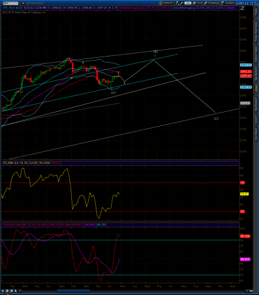Viewport: 259px width, 295px height.
Task: Open the Style menu
Action: click(198, 3)
